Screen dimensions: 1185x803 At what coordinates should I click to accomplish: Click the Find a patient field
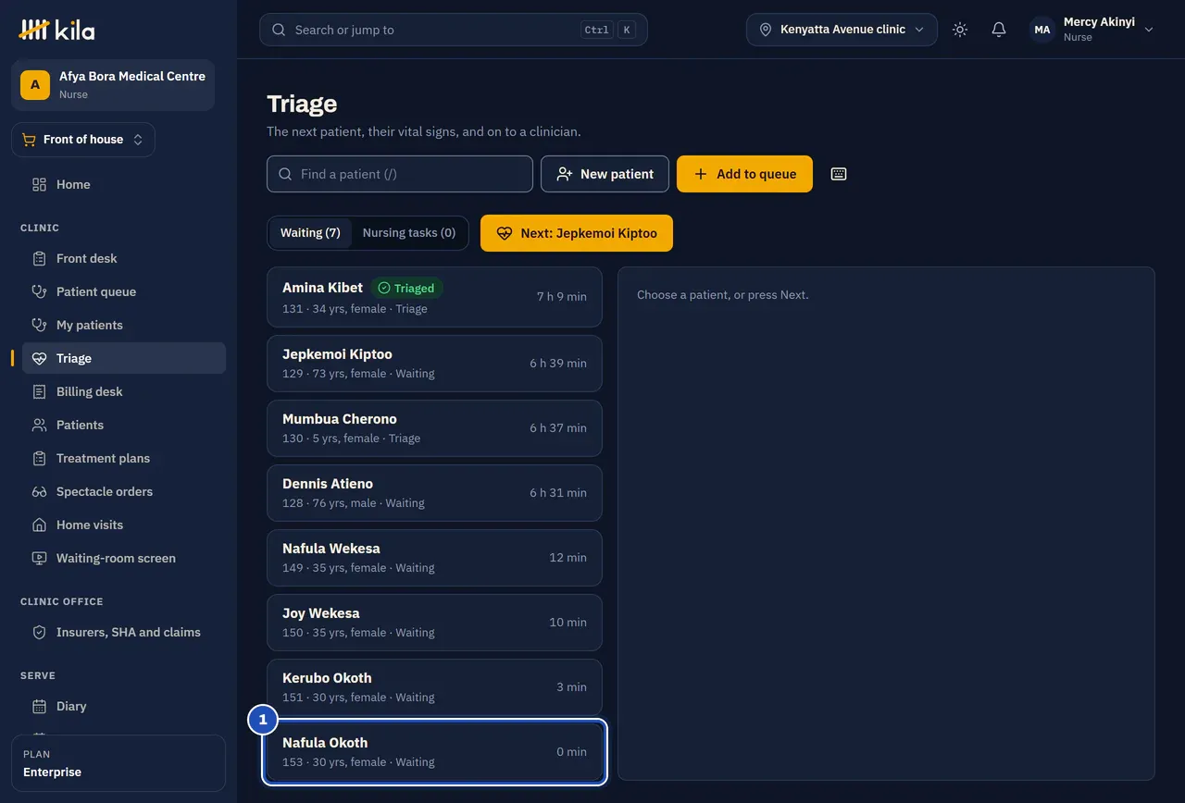(x=400, y=174)
